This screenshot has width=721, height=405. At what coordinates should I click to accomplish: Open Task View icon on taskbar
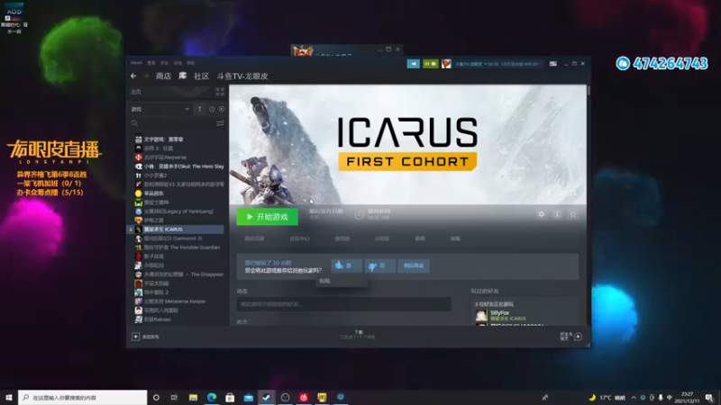[174, 397]
